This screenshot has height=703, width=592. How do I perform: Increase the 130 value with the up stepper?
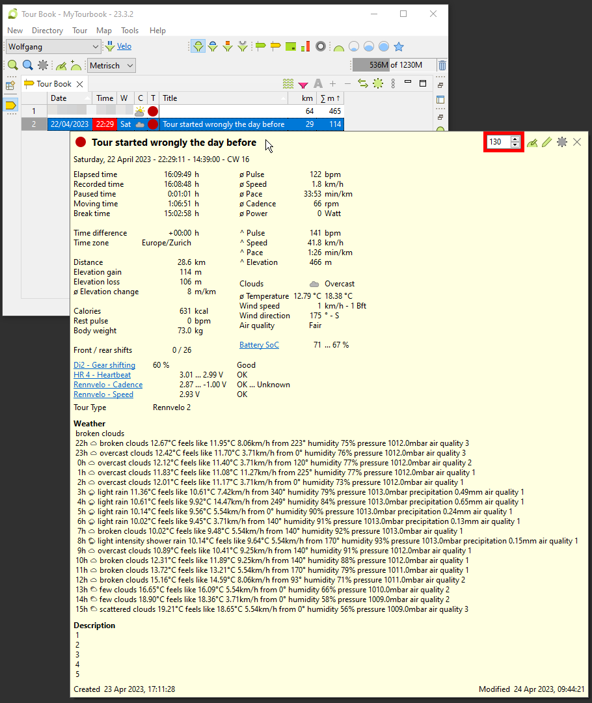tap(515, 139)
